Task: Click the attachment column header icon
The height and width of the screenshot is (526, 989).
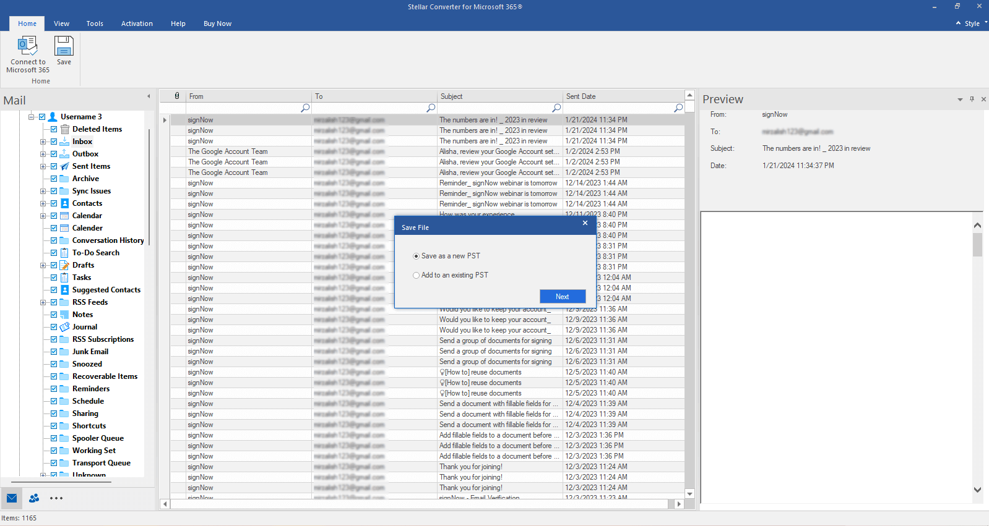Action: pos(177,96)
